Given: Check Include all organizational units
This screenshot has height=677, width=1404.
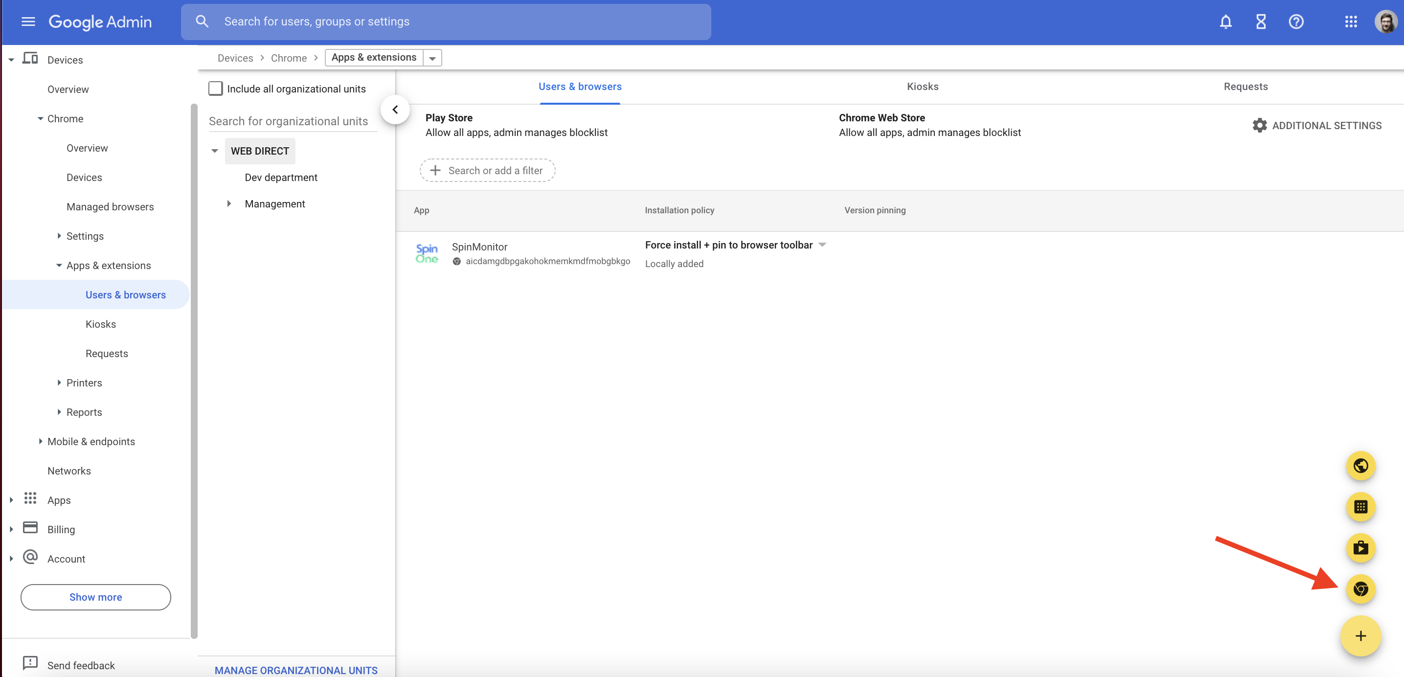Looking at the screenshot, I should coord(216,89).
